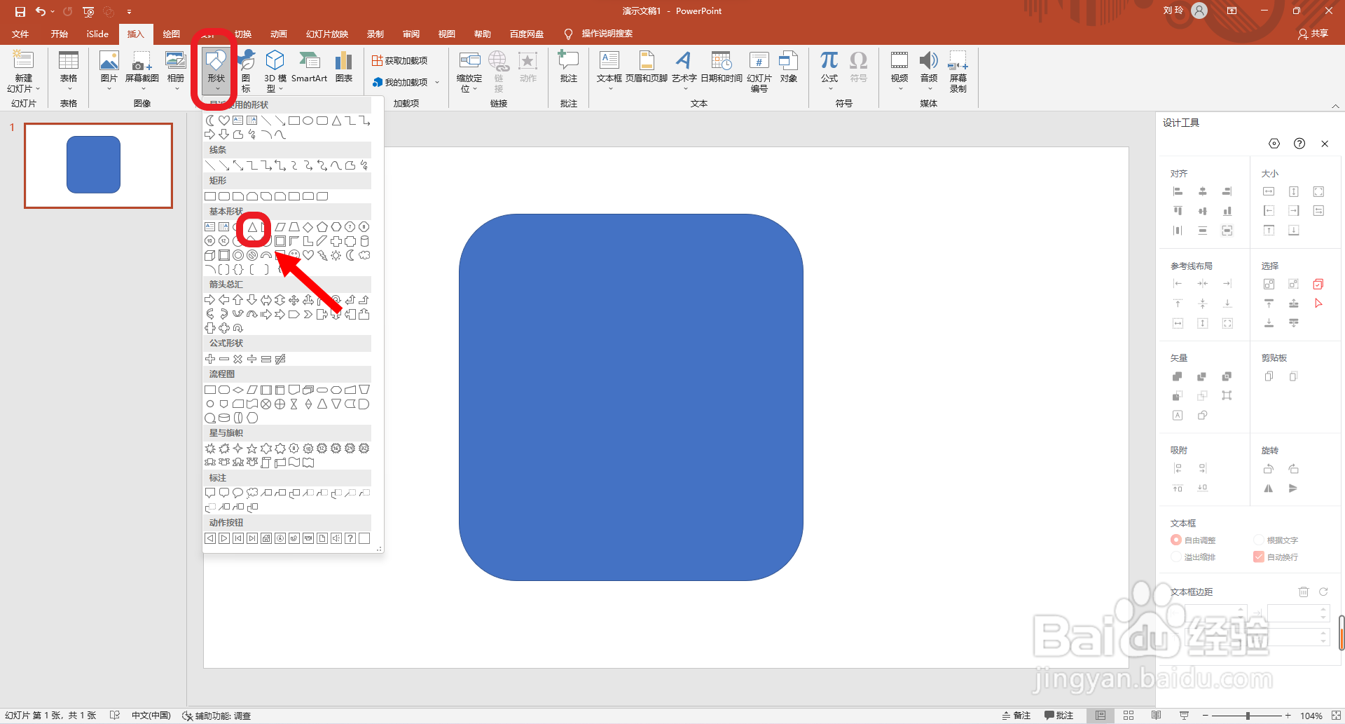Viewport: 1345px width, 724px height.
Task: Click the 图表 (Chart) icon
Action: pos(343,67)
